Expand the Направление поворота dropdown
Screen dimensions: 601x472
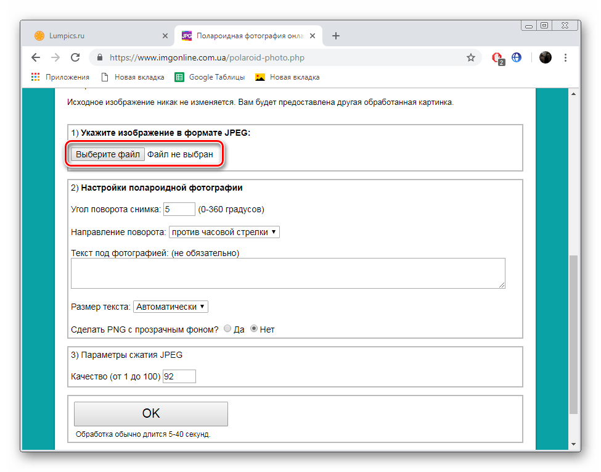[224, 232]
